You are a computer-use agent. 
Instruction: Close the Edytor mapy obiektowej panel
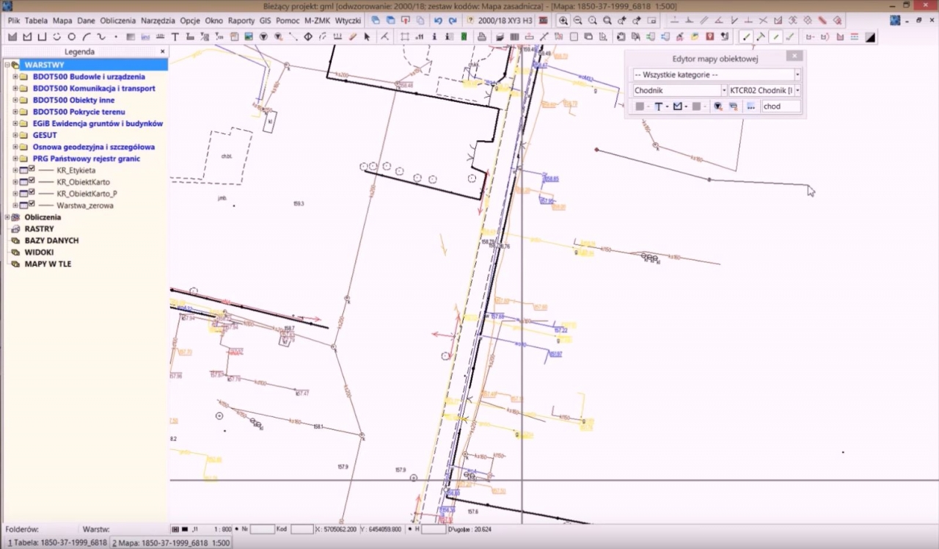click(794, 56)
